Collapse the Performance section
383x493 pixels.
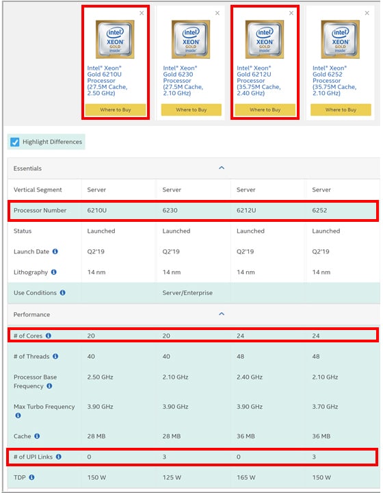coord(222,314)
